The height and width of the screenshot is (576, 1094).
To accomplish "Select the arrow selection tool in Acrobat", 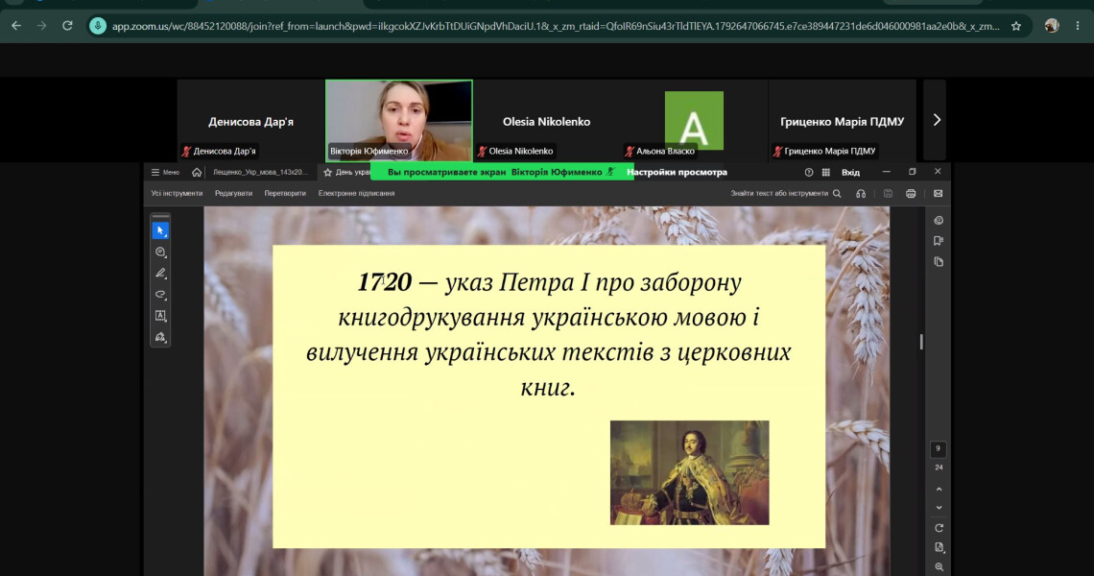I will [x=160, y=230].
